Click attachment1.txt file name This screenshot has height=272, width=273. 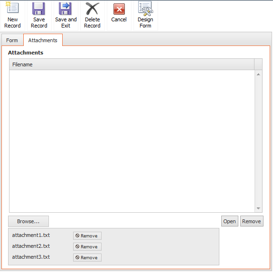click(31, 235)
